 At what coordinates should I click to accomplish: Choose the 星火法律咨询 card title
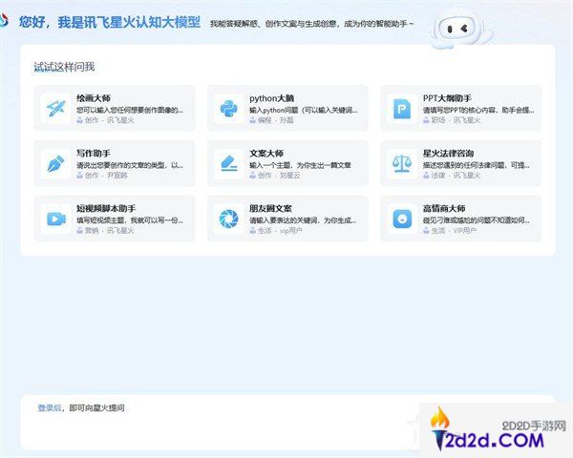(449, 153)
